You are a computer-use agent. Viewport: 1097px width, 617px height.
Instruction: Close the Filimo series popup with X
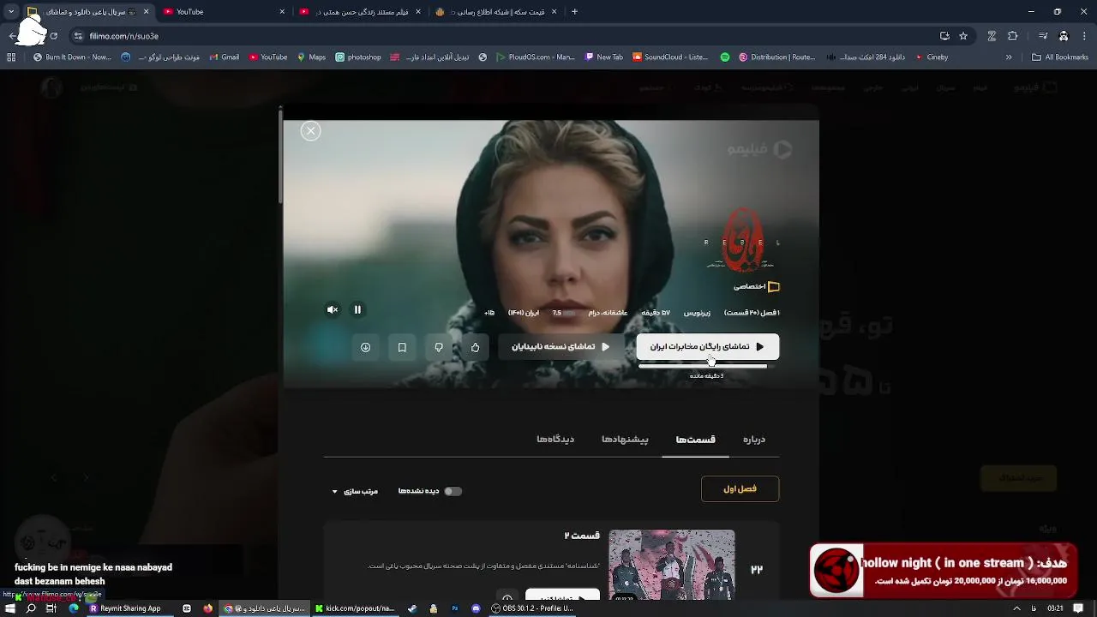pyautogui.click(x=310, y=130)
